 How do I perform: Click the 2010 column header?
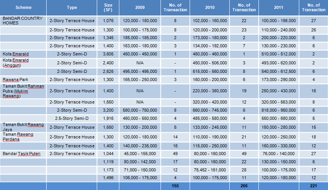210,7
